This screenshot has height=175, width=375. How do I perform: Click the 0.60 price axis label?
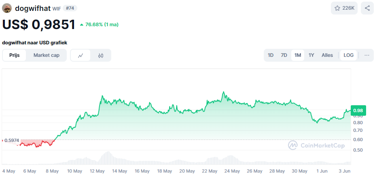[x=358, y=140]
